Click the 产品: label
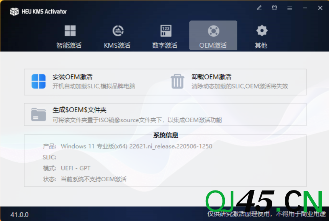The width and height of the screenshot is (329, 221). tap(49, 146)
